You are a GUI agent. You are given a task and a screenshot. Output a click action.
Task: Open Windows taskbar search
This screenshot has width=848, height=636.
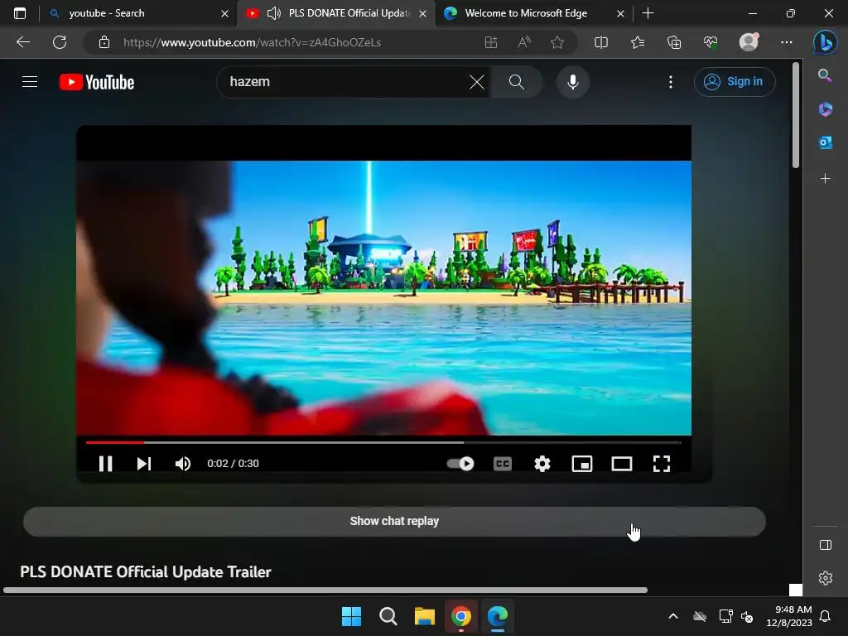388,616
